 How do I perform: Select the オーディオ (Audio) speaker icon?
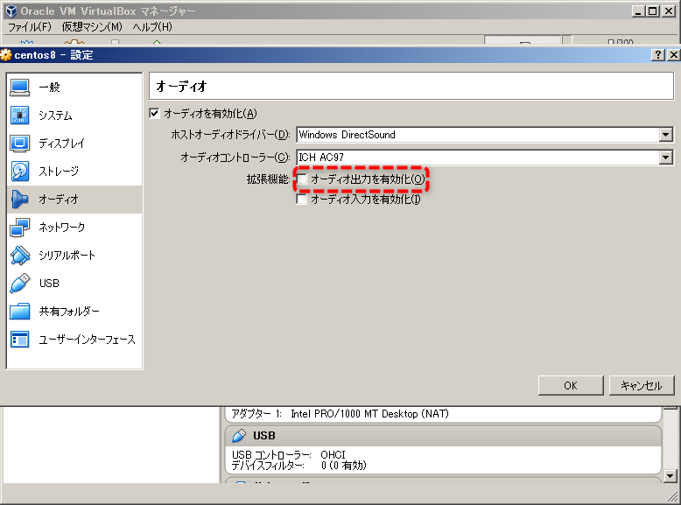(19, 200)
